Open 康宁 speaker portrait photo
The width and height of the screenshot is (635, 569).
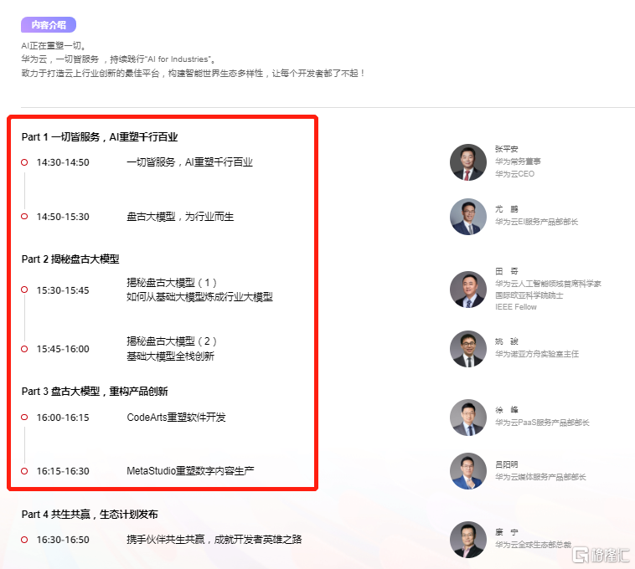point(468,540)
